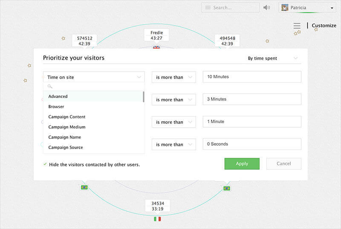Click the 3 Minutes value field
This screenshot has height=229, width=341.
click(252, 99)
